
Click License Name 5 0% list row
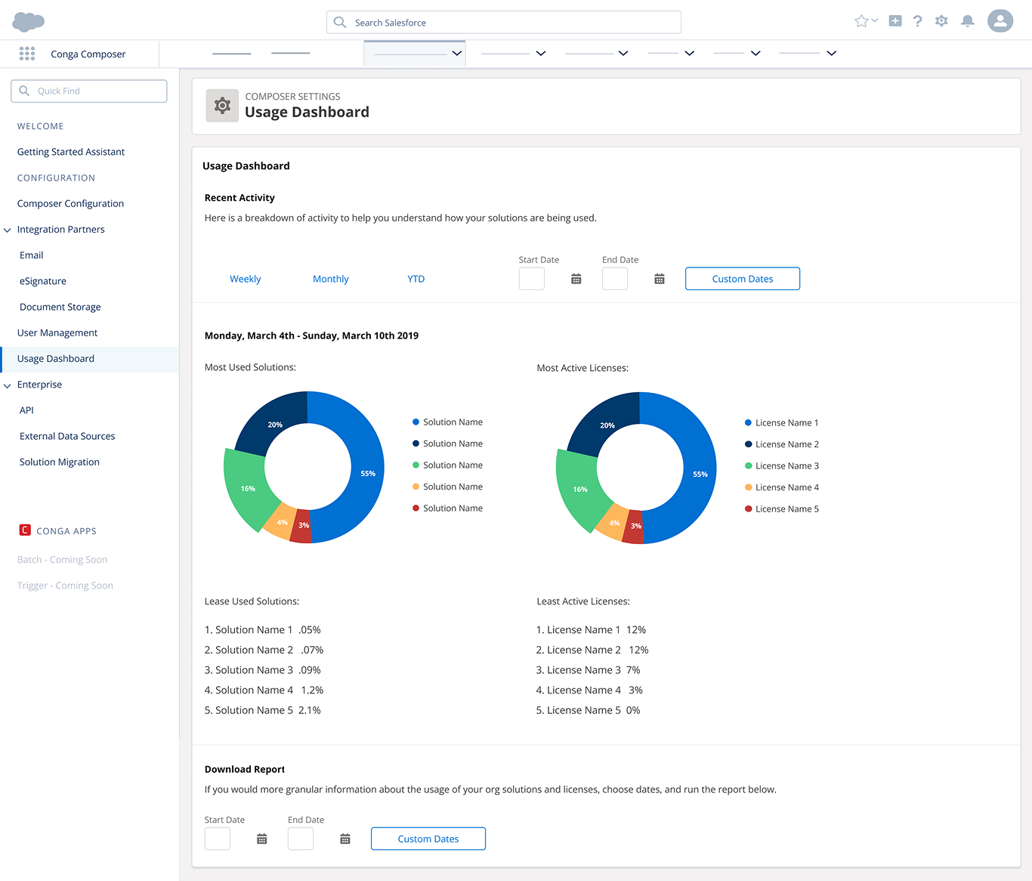click(589, 710)
